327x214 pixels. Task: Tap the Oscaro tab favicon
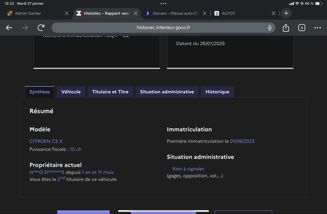coord(148,13)
